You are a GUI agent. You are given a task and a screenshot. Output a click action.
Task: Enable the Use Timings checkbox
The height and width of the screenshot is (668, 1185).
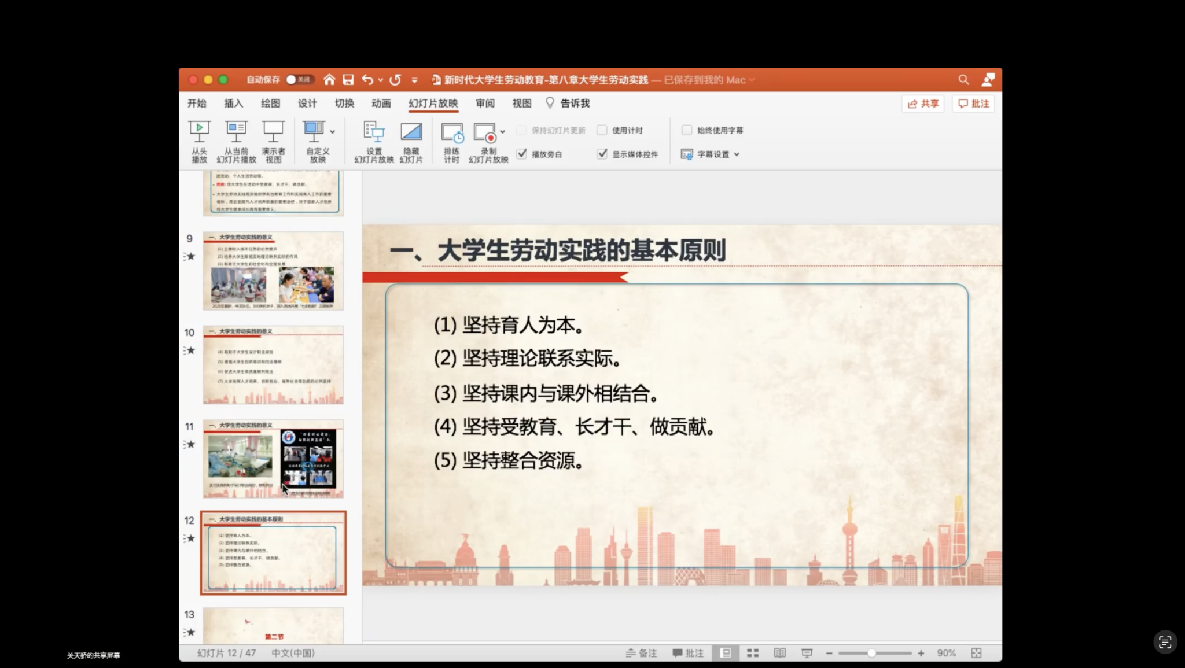click(x=602, y=130)
